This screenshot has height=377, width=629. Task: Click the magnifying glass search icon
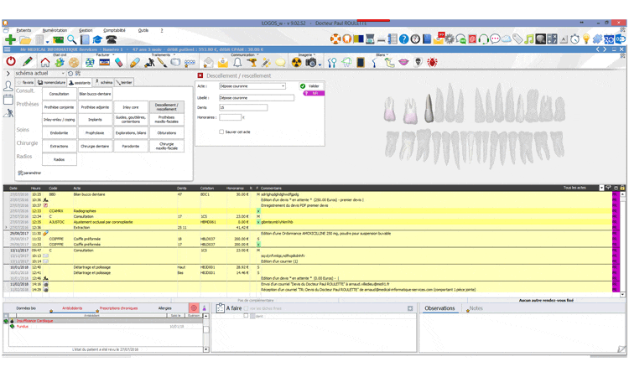[73, 39]
